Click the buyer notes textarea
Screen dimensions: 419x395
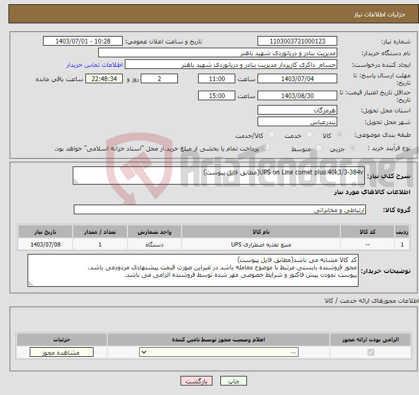tap(193, 270)
